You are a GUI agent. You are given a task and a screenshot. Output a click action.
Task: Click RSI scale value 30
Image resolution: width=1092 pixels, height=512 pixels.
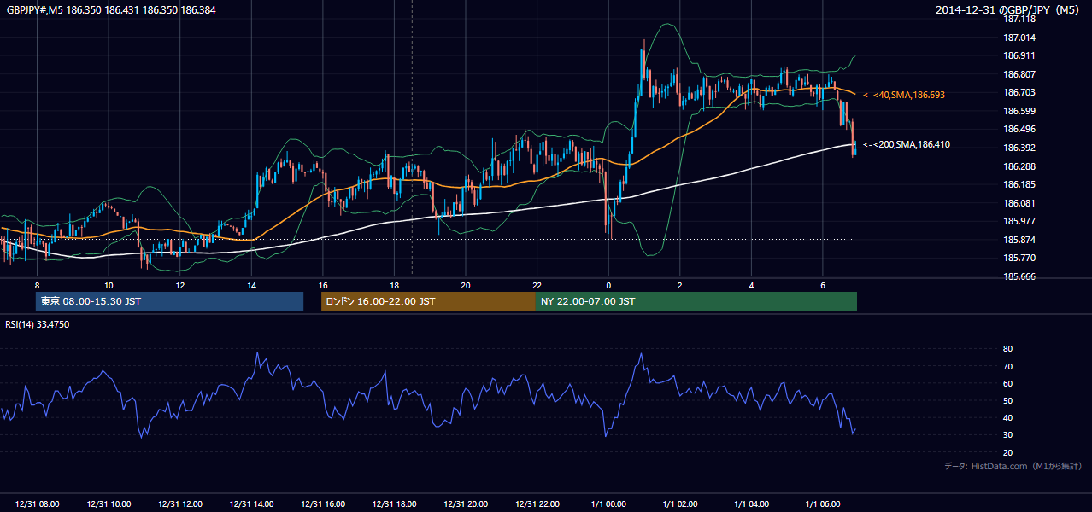[1008, 434]
